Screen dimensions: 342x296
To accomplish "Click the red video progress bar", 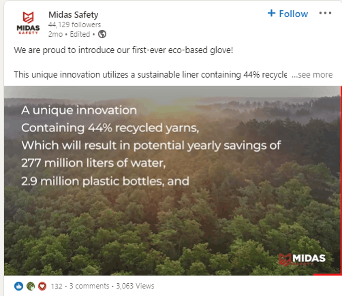I will (x=327, y=274).
